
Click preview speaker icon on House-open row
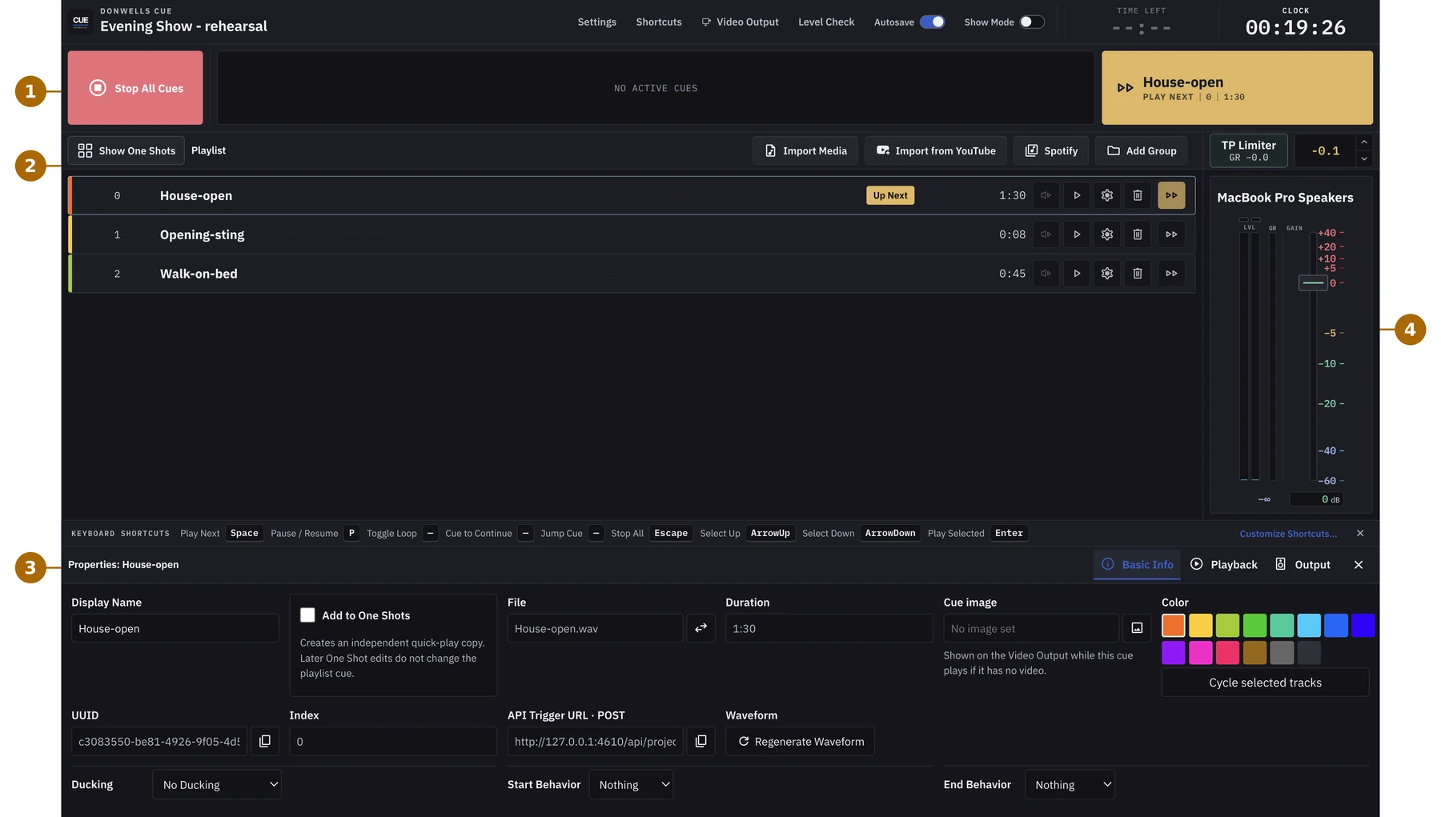tap(1046, 195)
